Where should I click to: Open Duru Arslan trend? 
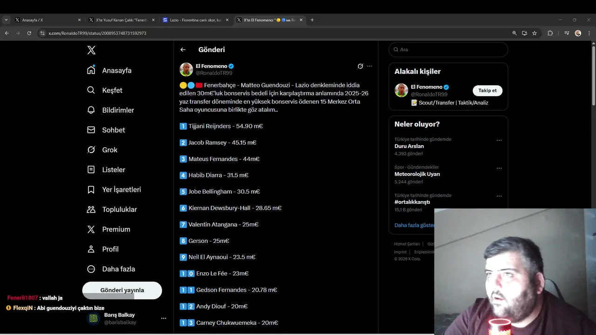click(x=409, y=146)
